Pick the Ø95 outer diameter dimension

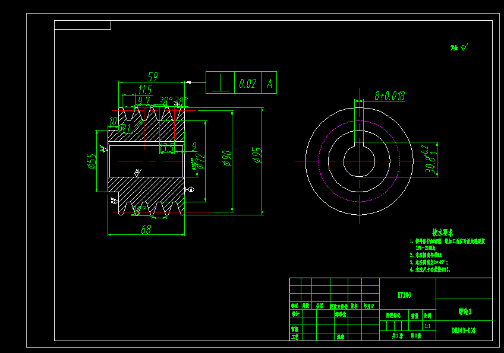[257, 155]
